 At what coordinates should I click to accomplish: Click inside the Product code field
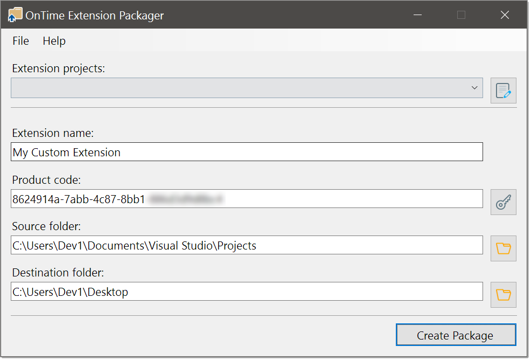tap(248, 199)
